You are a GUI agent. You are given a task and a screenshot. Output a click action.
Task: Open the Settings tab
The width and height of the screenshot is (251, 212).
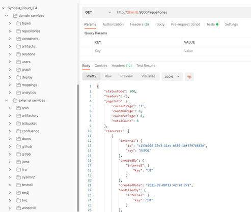pyautogui.click(x=231, y=24)
